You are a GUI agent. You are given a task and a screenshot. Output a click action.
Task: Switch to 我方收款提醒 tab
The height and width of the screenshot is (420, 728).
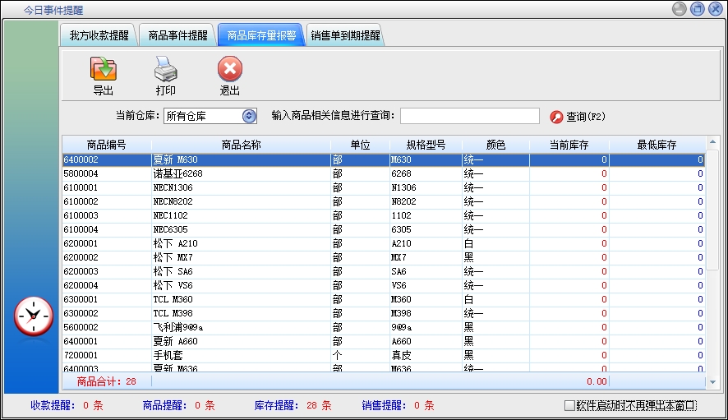coord(99,36)
